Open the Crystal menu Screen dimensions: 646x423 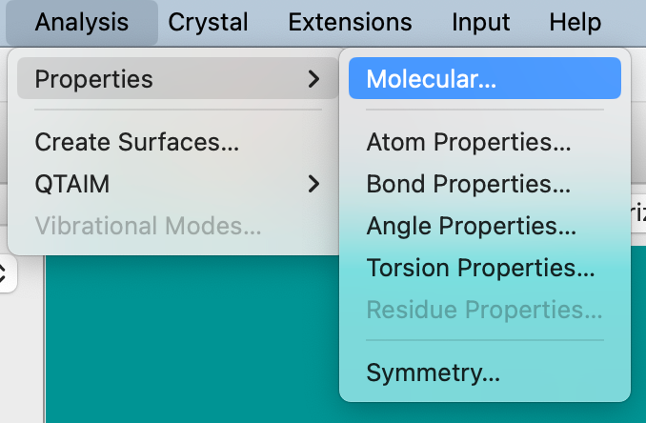pos(208,22)
